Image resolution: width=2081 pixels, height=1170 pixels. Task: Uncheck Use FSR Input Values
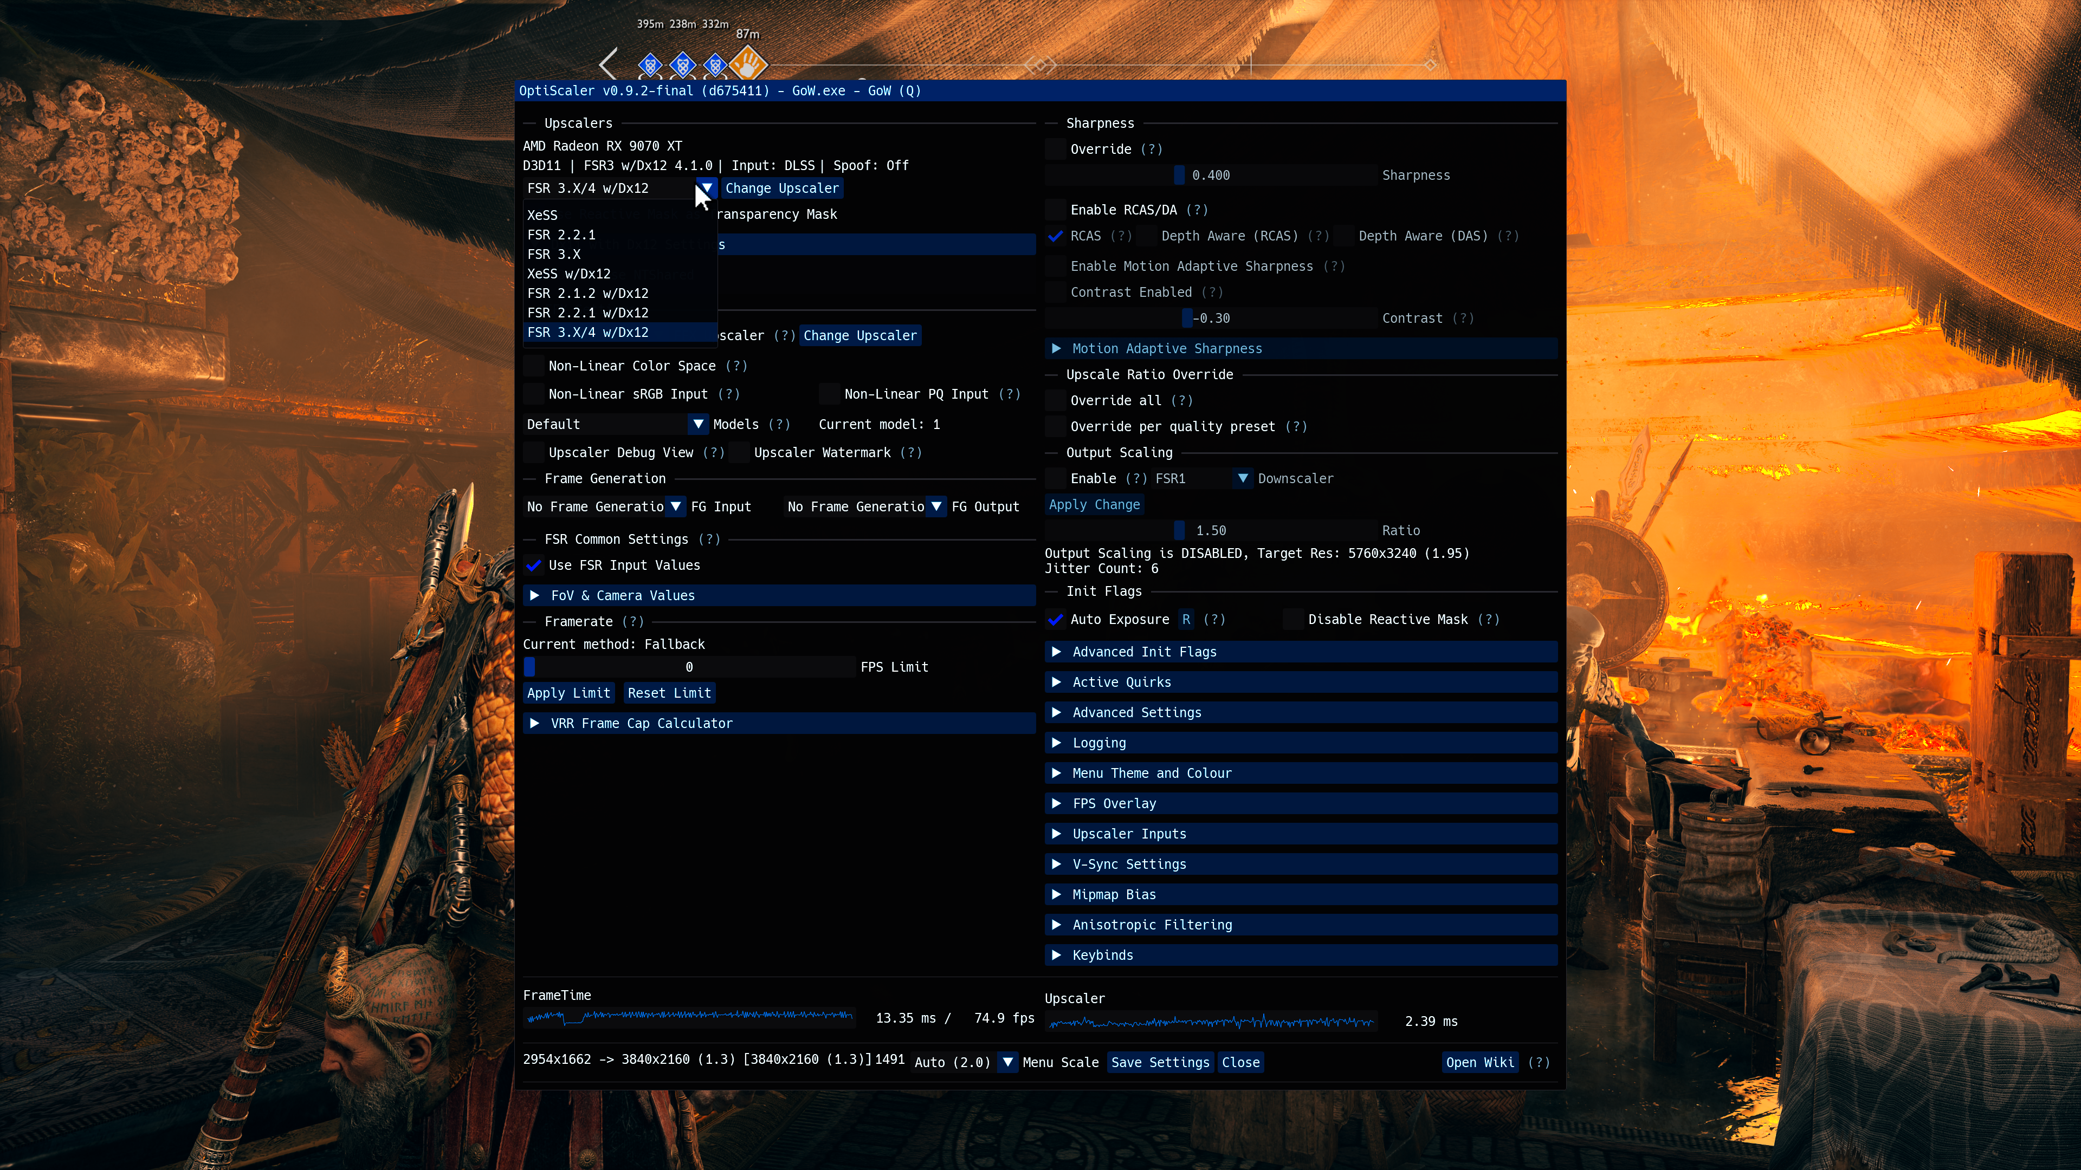[533, 565]
